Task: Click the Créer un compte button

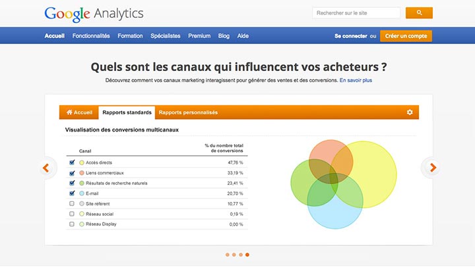Action: pyautogui.click(x=406, y=36)
